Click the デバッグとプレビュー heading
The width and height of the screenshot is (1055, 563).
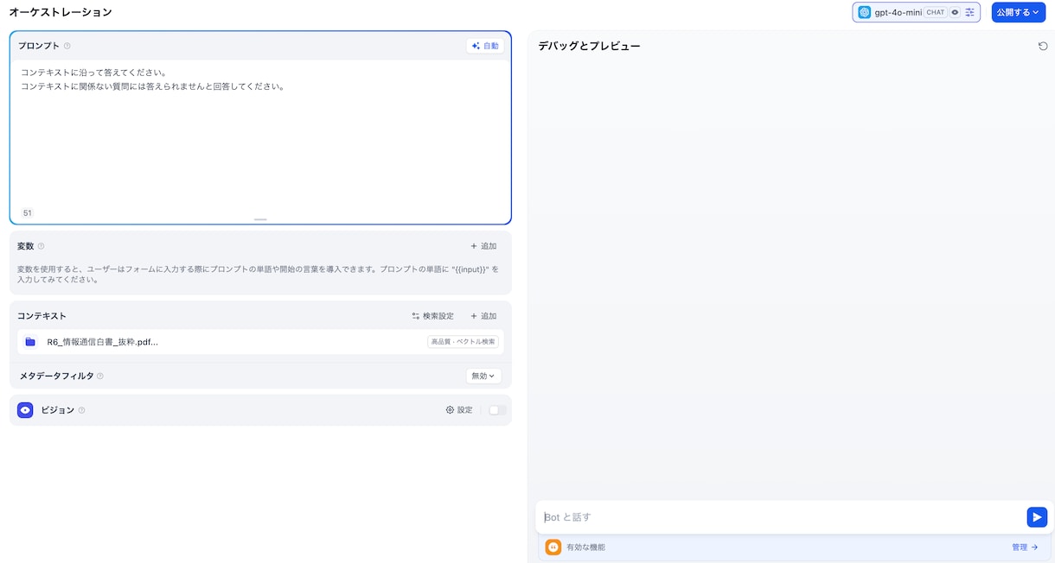(x=589, y=46)
